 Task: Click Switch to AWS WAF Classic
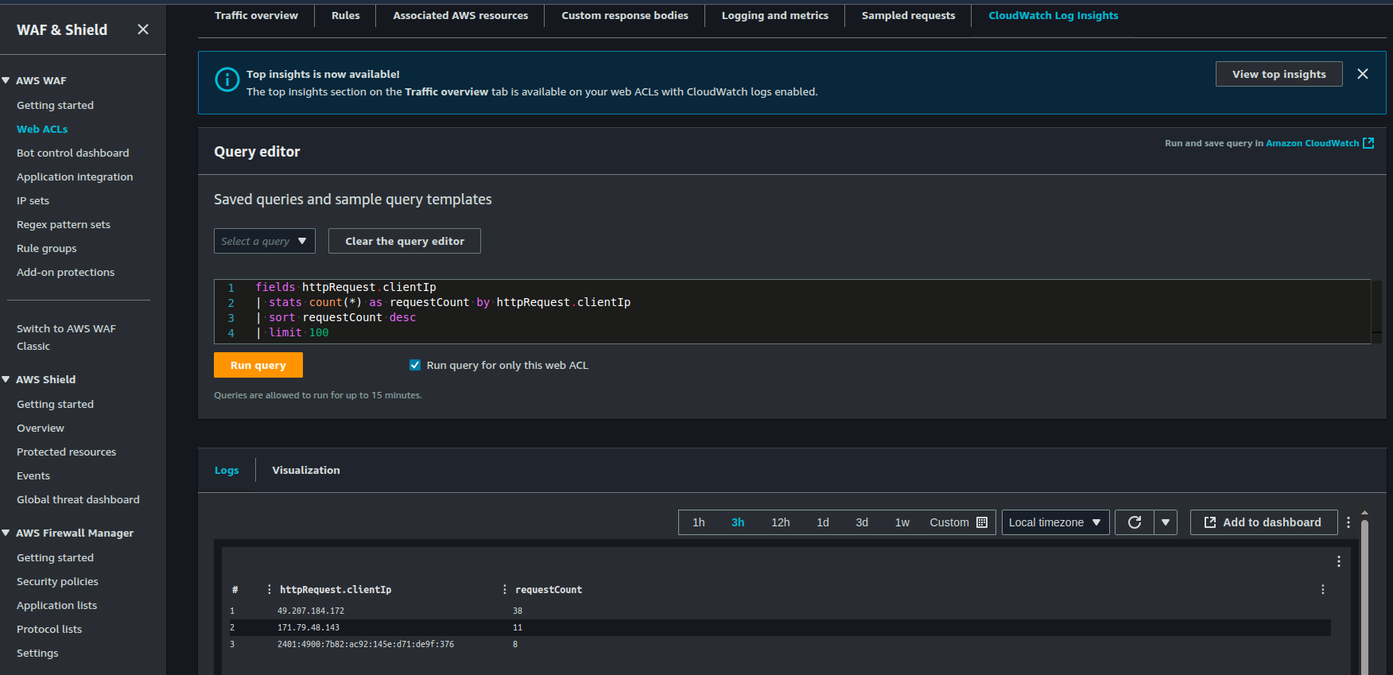click(x=66, y=337)
